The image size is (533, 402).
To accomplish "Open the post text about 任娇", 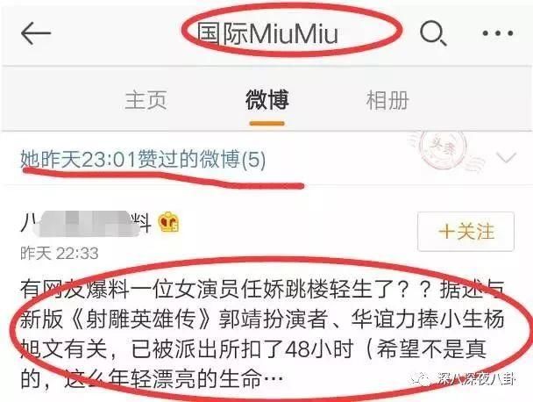I will pyautogui.click(x=262, y=334).
